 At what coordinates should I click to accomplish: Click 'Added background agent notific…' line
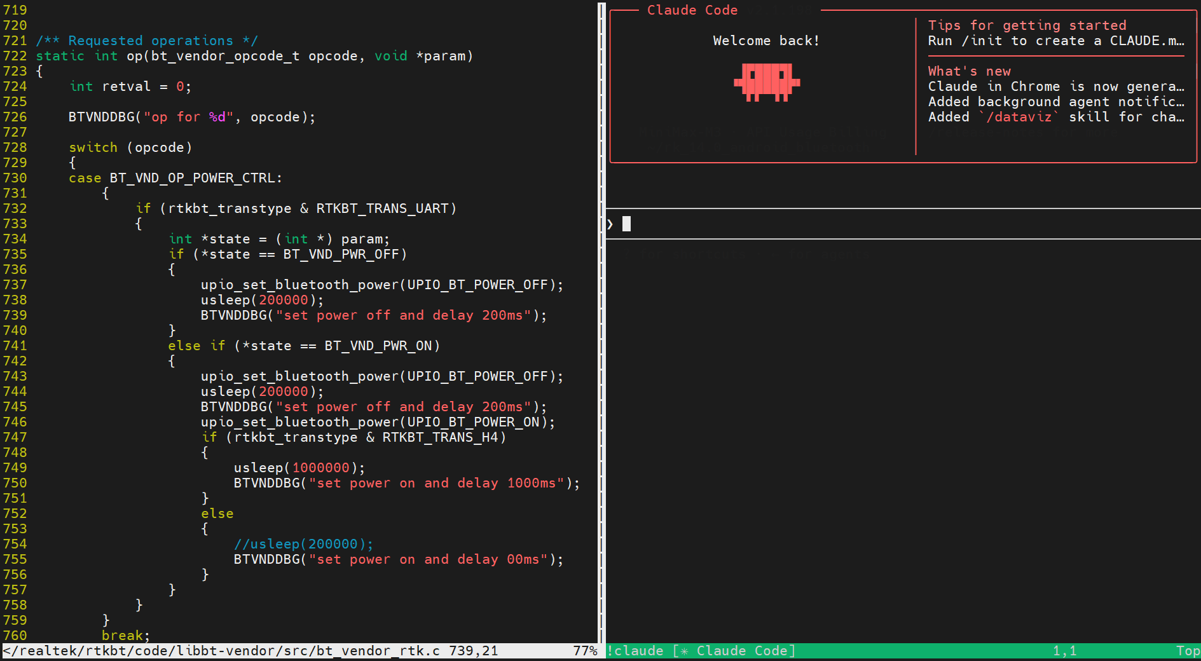(1055, 102)
